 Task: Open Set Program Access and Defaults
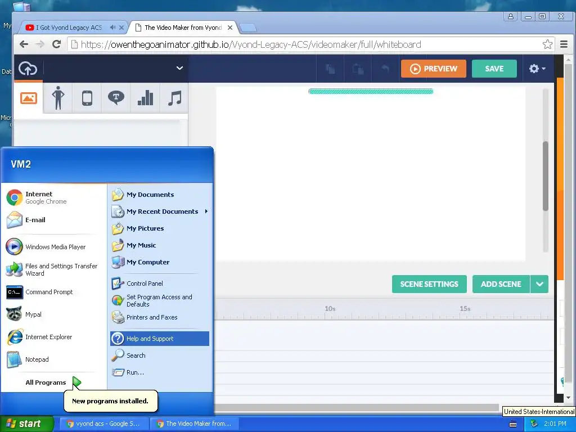(159, 300)
